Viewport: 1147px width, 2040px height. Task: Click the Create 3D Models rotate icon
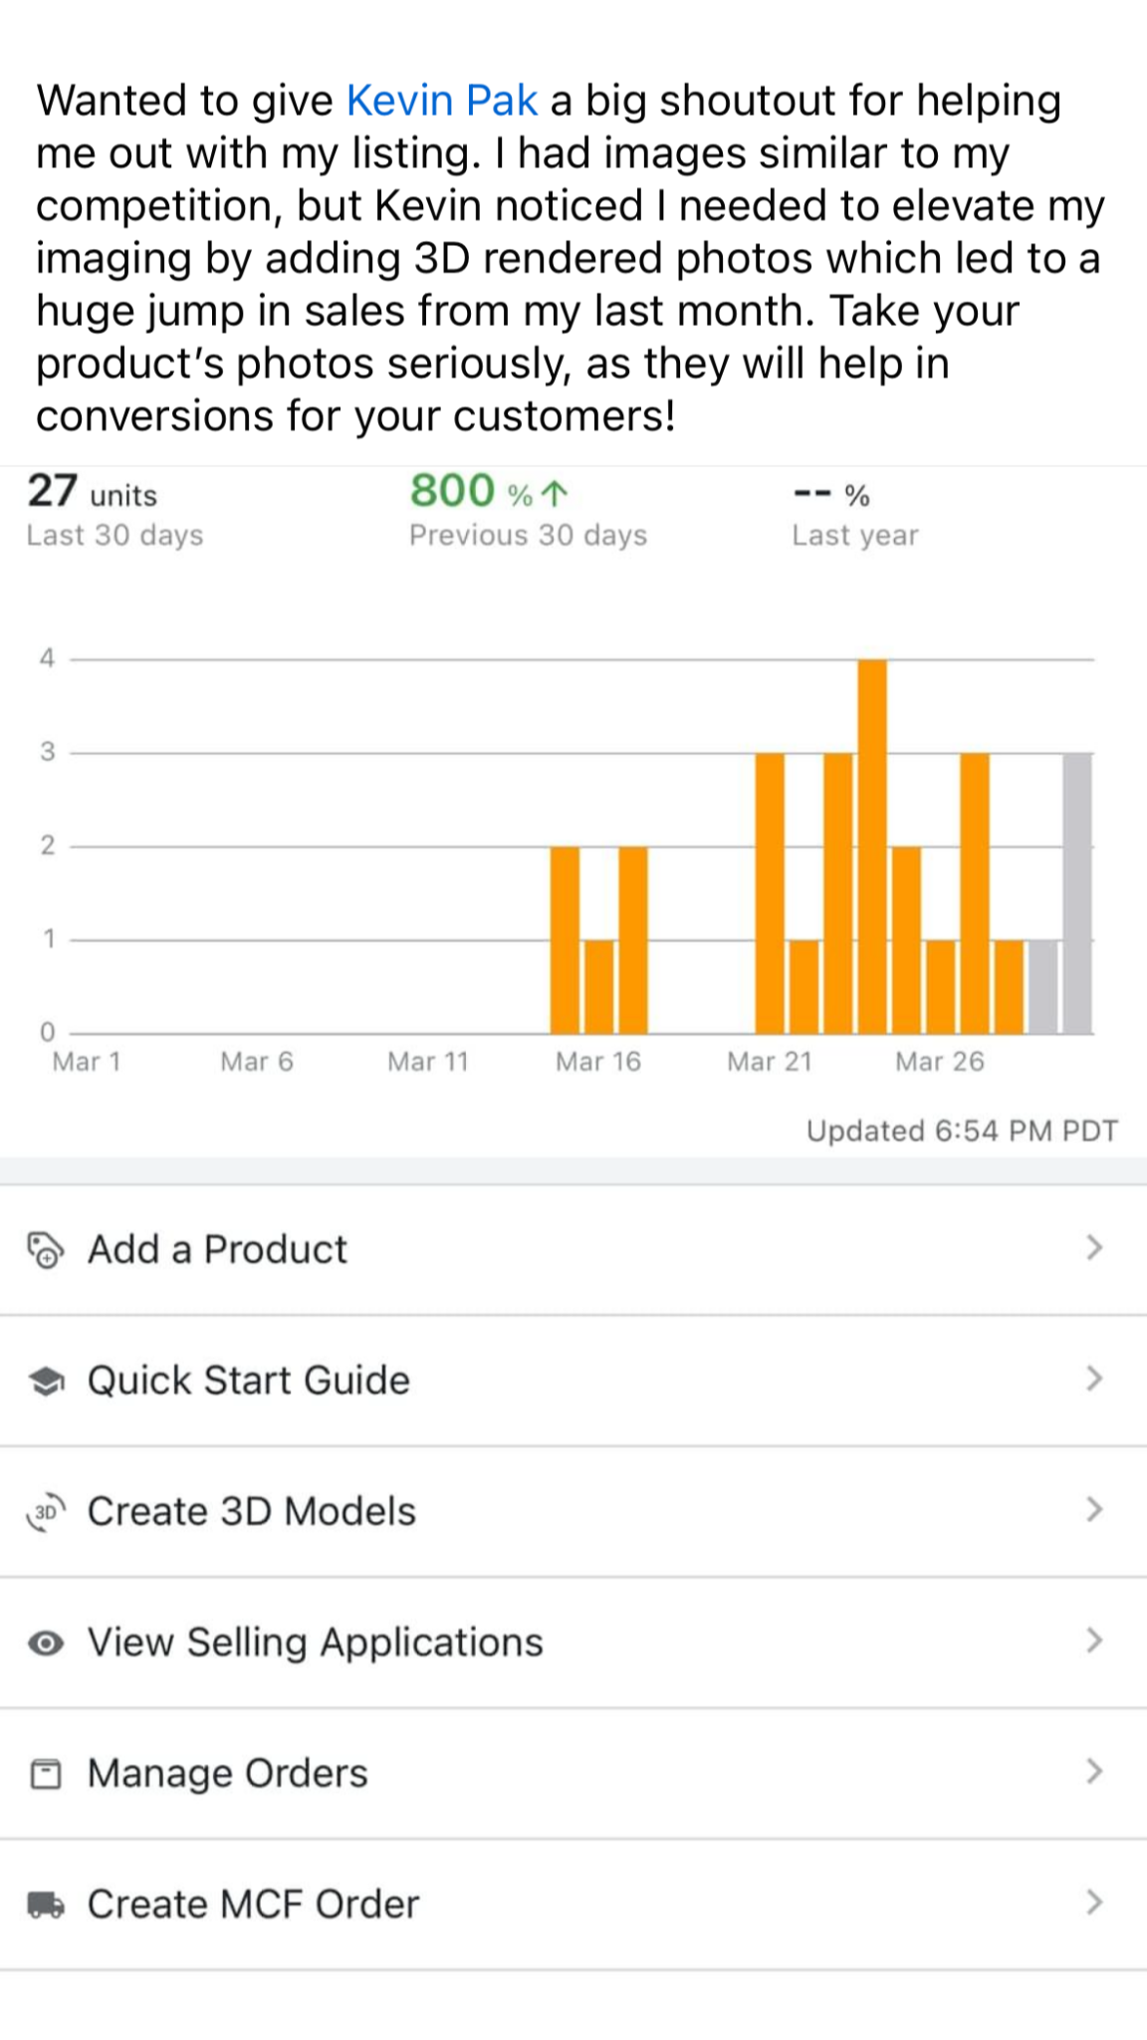[x=45, y=1512]
